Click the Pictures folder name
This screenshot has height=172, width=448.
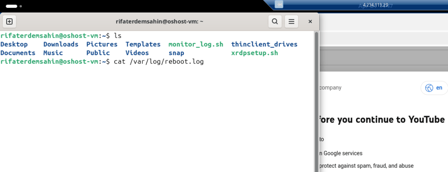tap(102, 44)
